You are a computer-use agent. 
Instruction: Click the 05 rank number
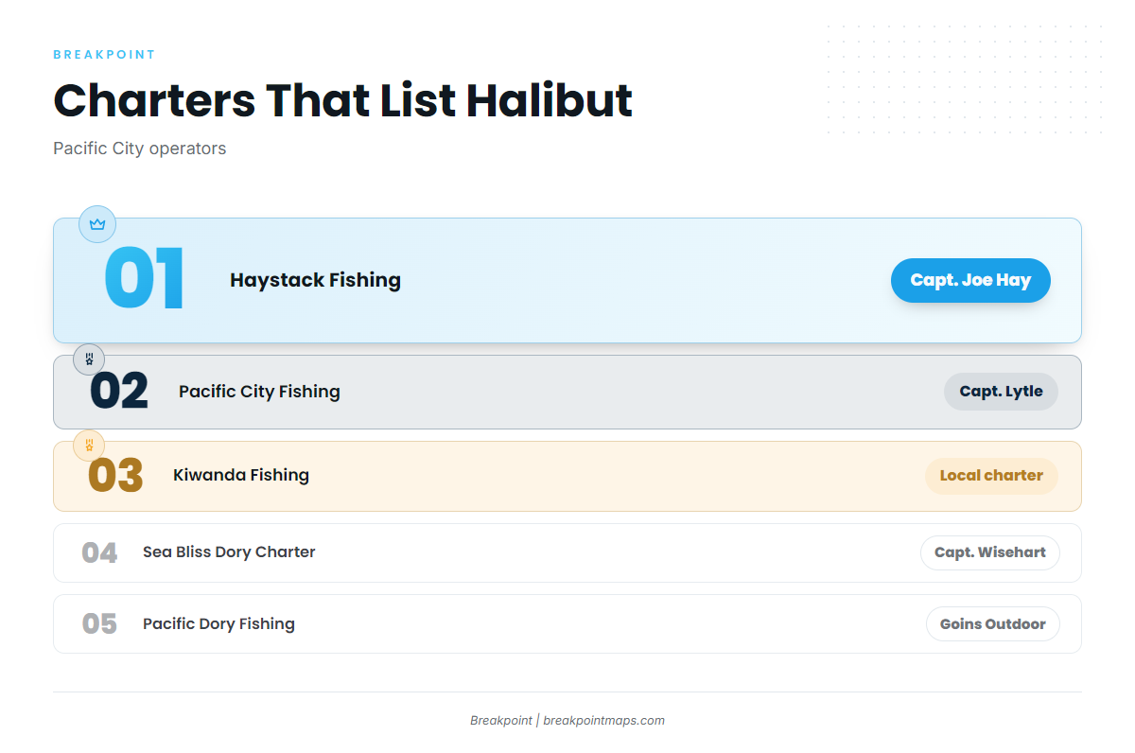click(x=99, y=624)
